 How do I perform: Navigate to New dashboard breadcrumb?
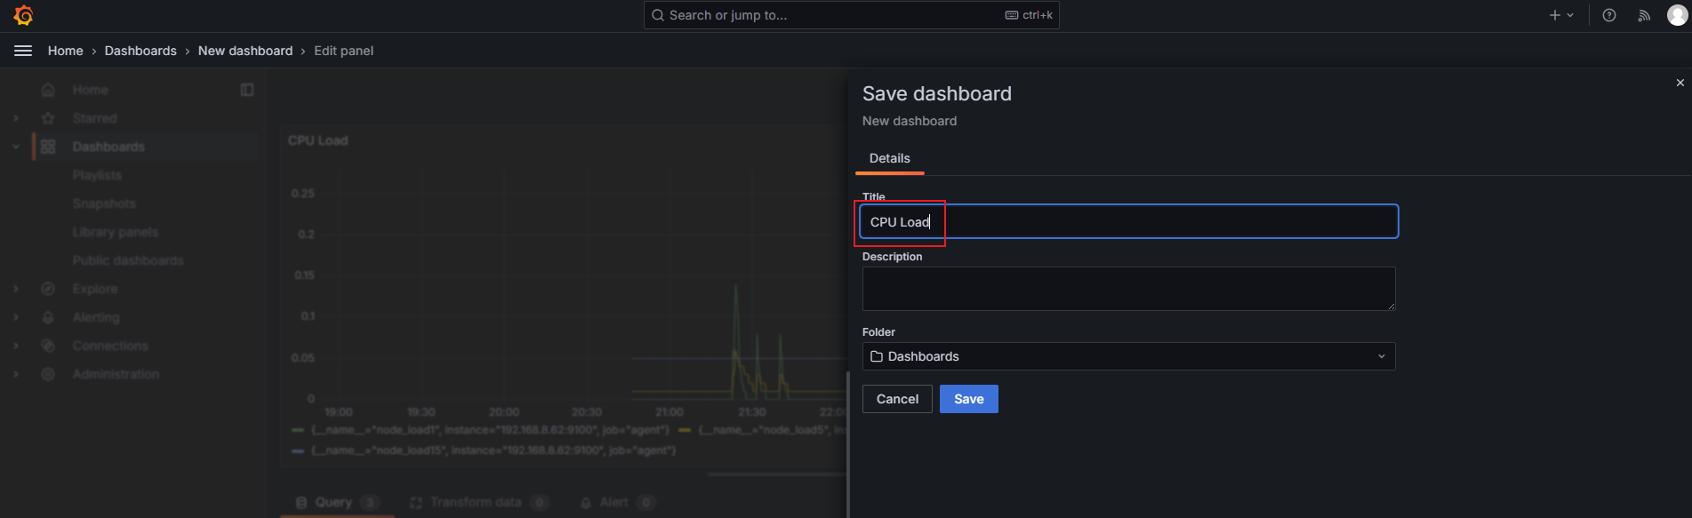click(245, 51)
